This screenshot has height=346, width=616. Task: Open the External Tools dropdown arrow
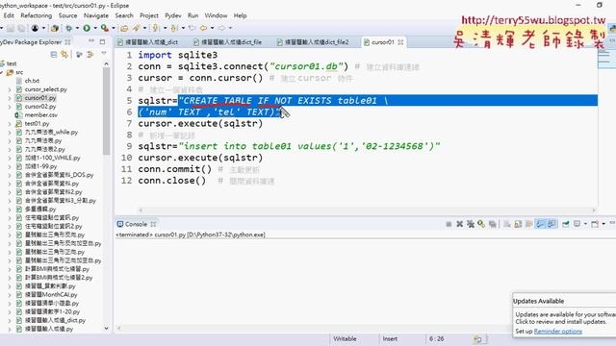114,28
